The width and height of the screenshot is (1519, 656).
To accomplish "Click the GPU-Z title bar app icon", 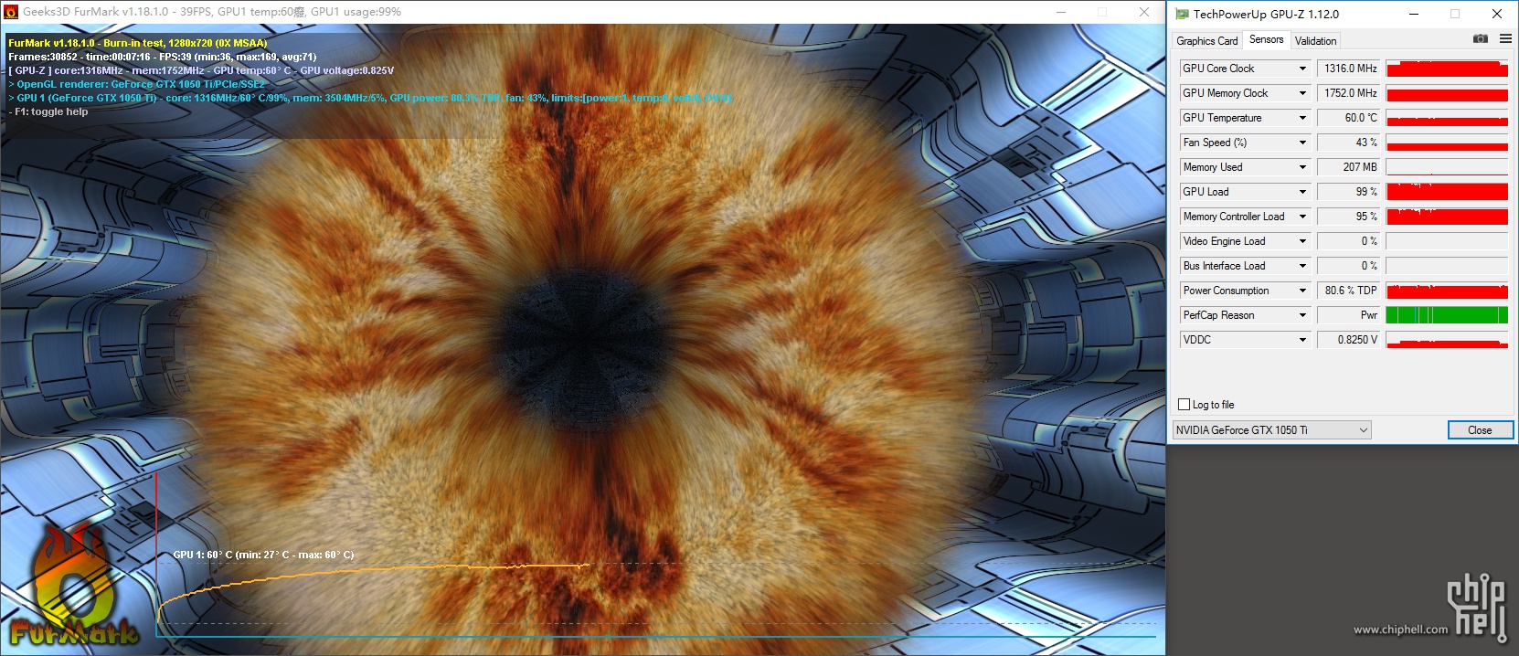I will click(1182, 14).
